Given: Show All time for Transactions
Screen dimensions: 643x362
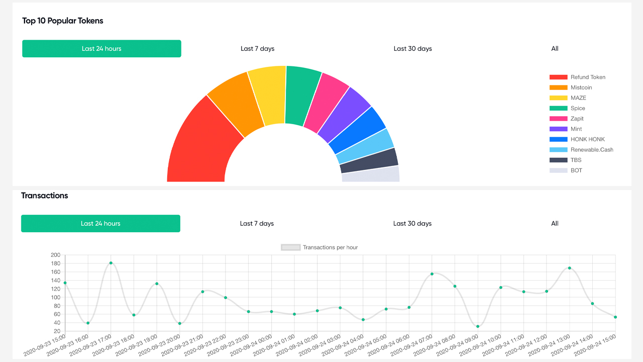Looking at the screenshot, I should [x=555, y=224].
